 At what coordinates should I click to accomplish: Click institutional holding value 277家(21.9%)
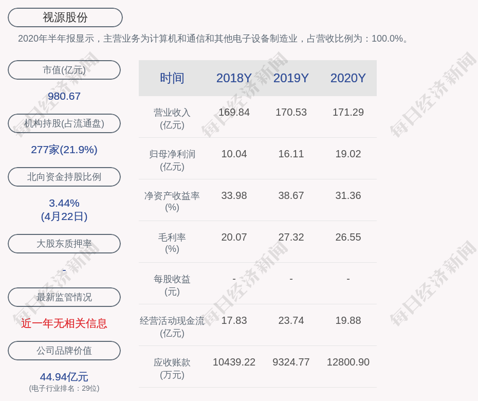64,150
